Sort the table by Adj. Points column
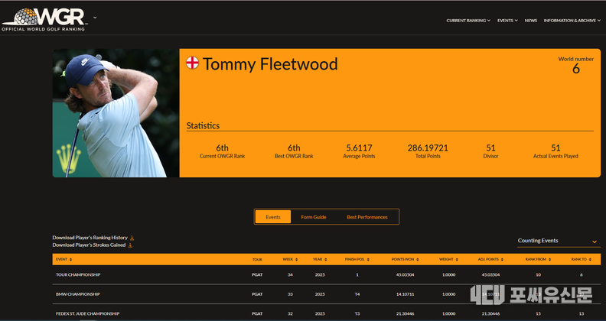This screenshot has height=321, width=606. click(490, 259)
